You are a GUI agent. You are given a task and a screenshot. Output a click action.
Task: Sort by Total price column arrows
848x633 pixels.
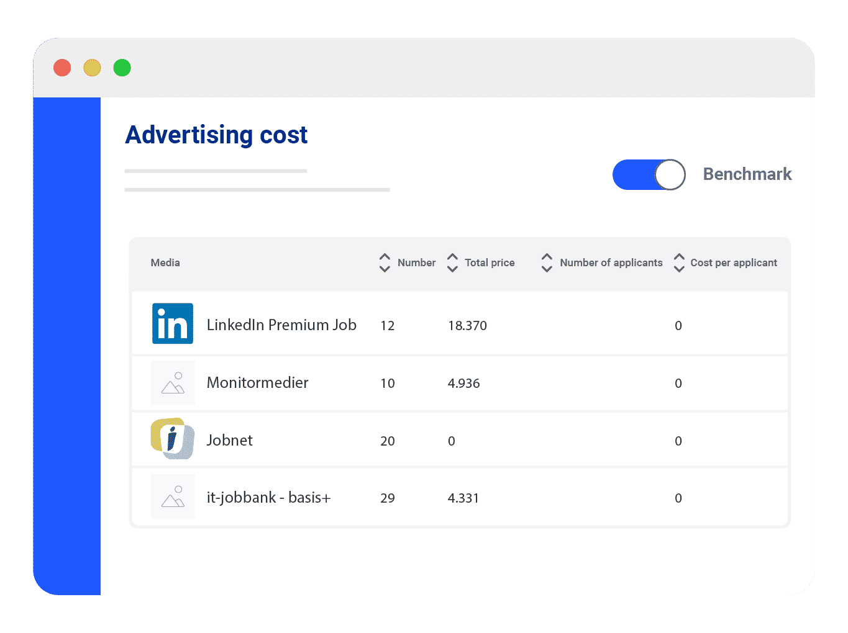452,263
